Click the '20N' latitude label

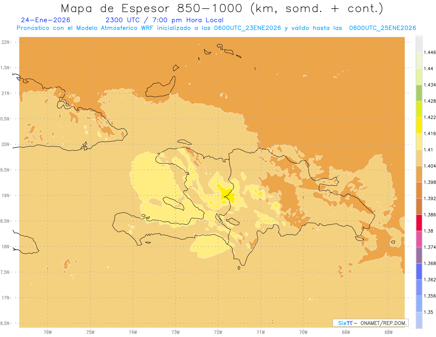pos(5,144)
